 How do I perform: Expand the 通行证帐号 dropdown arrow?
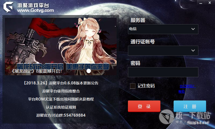tap(193, 51)
